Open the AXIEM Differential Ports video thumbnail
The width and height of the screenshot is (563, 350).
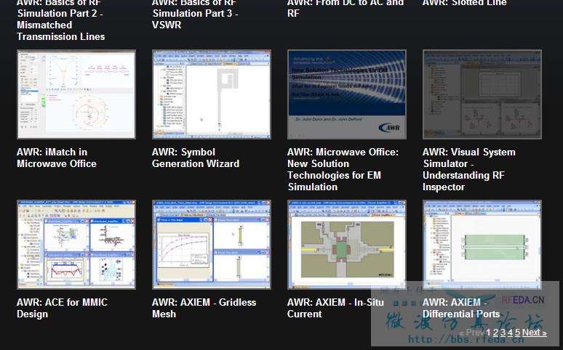(482, 245)
